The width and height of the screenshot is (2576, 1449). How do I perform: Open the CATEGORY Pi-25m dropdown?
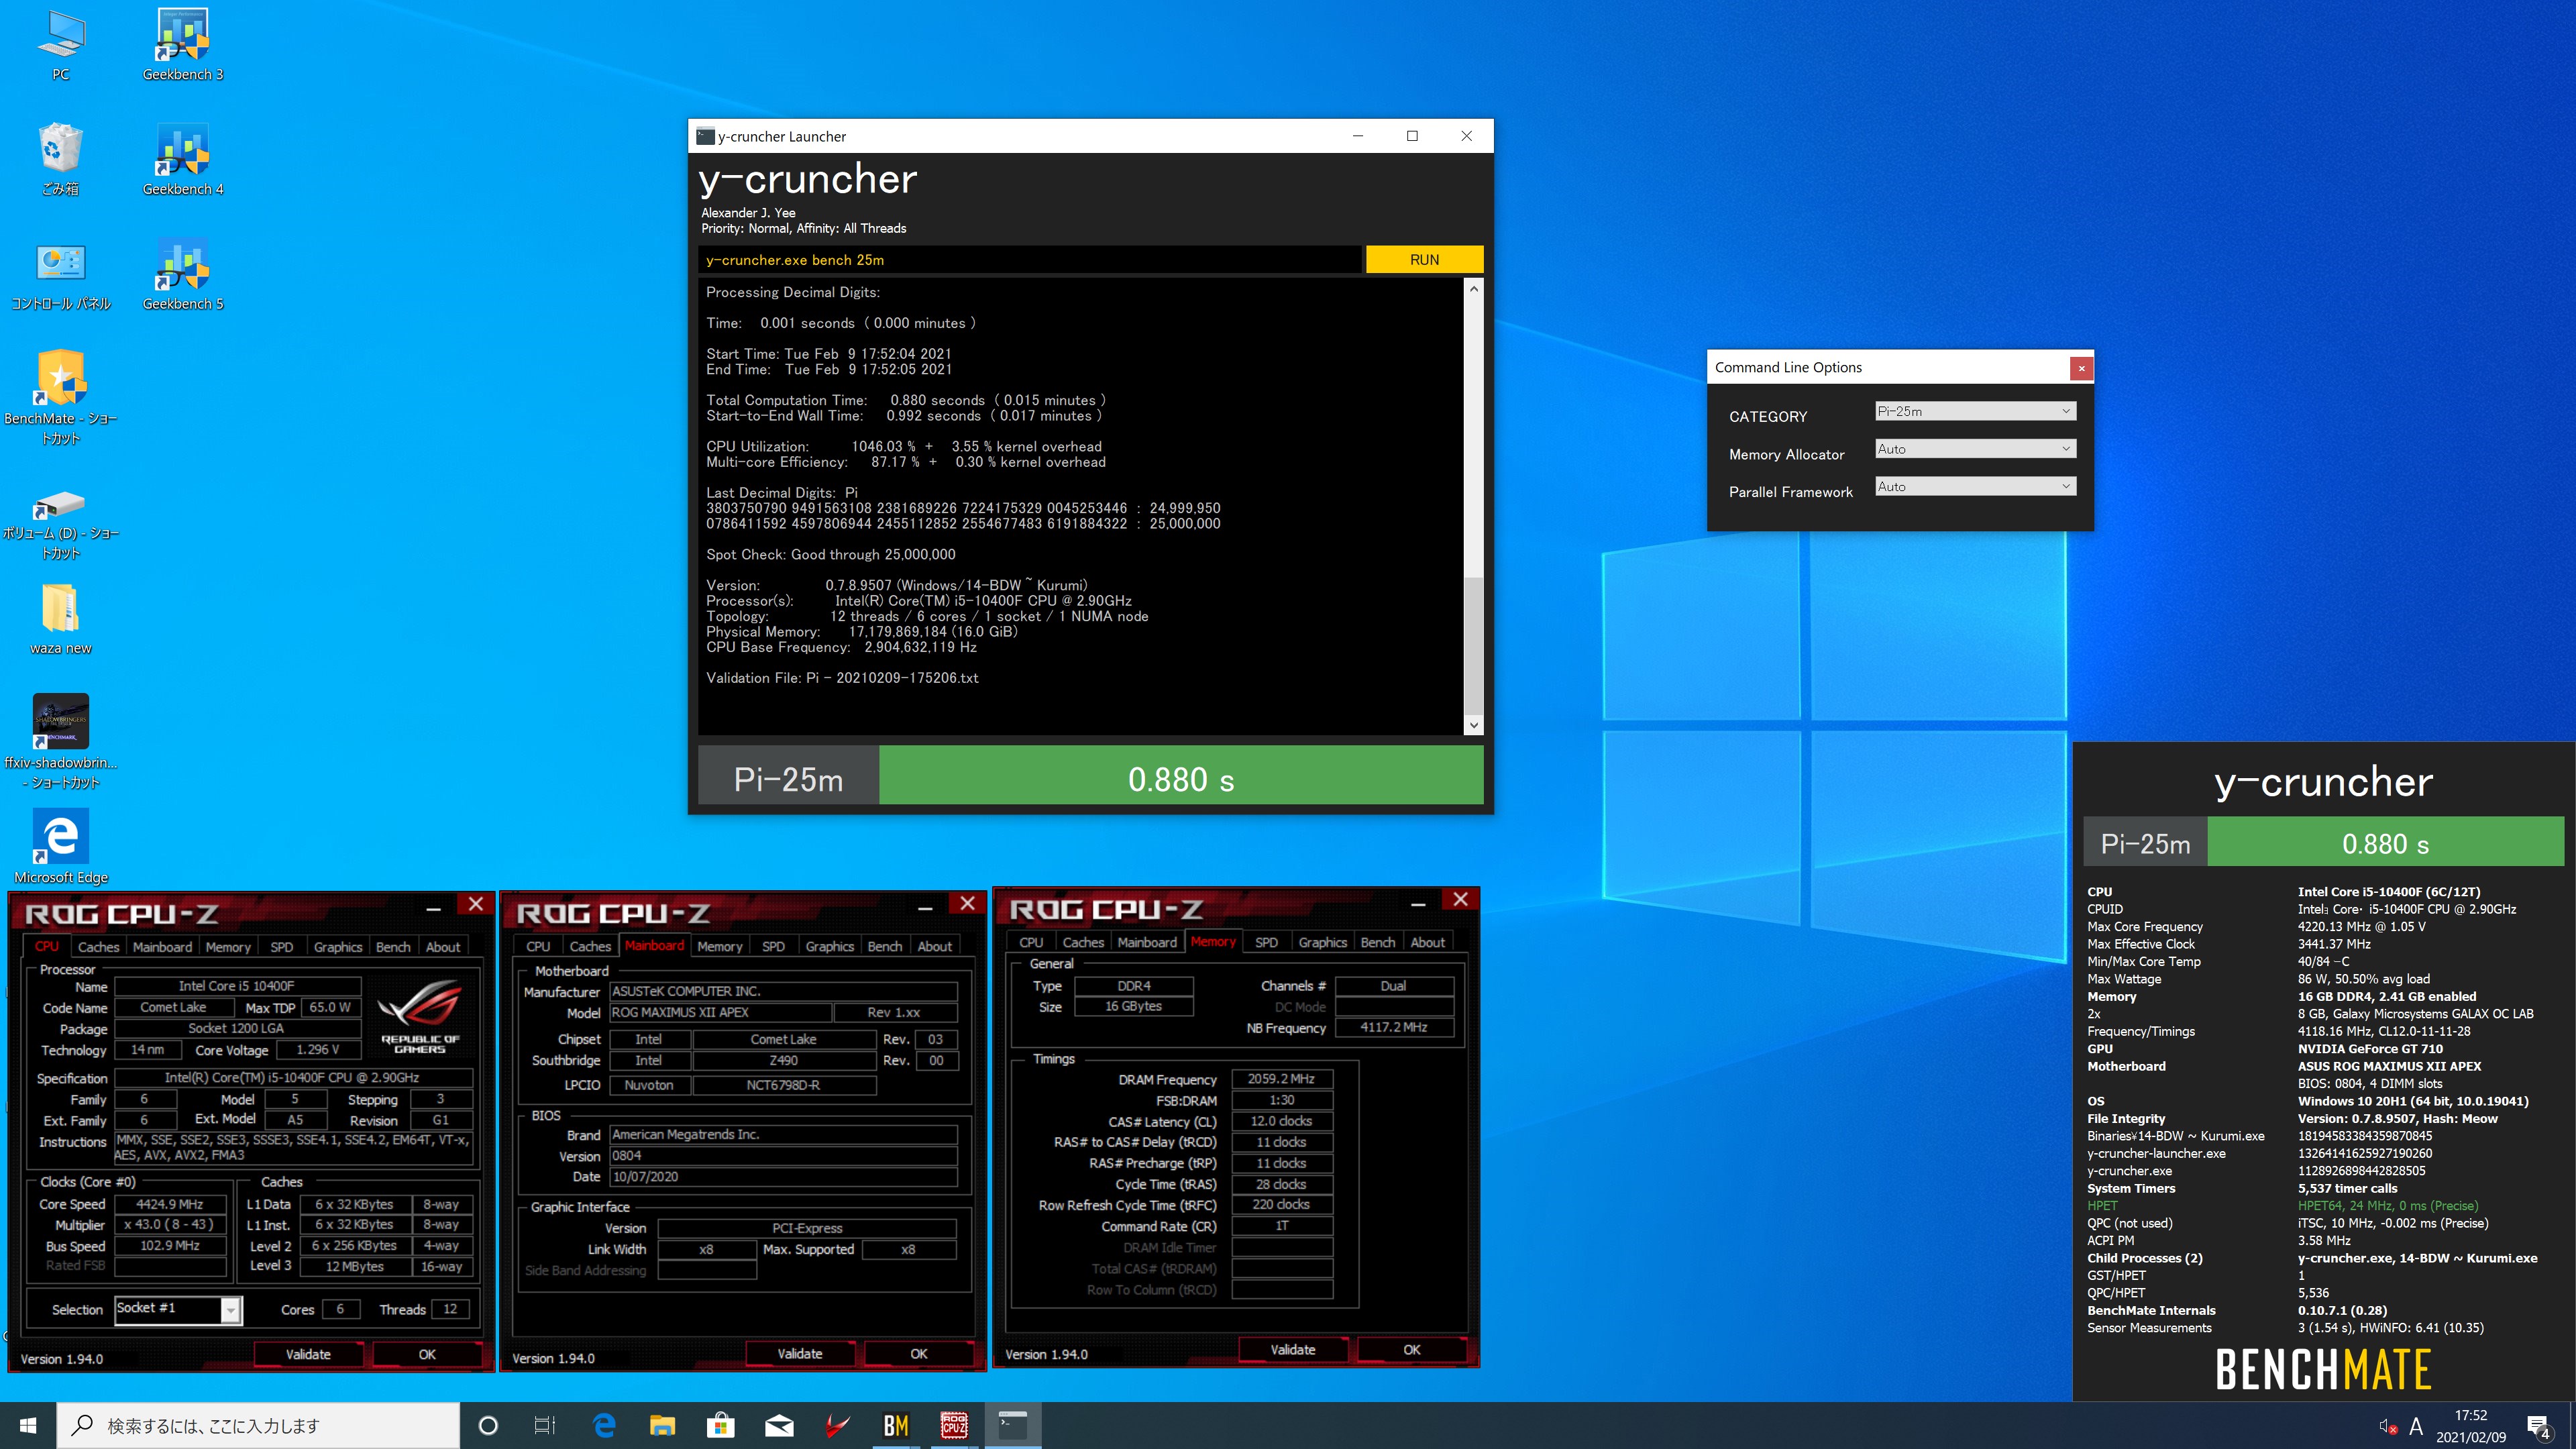(x=1975, y=411)
